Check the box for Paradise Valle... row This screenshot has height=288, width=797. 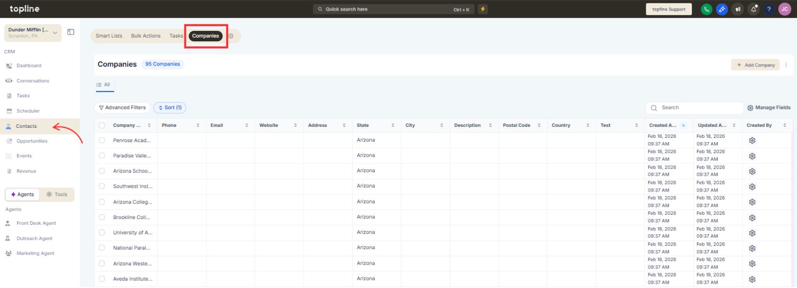click(102, 155)
